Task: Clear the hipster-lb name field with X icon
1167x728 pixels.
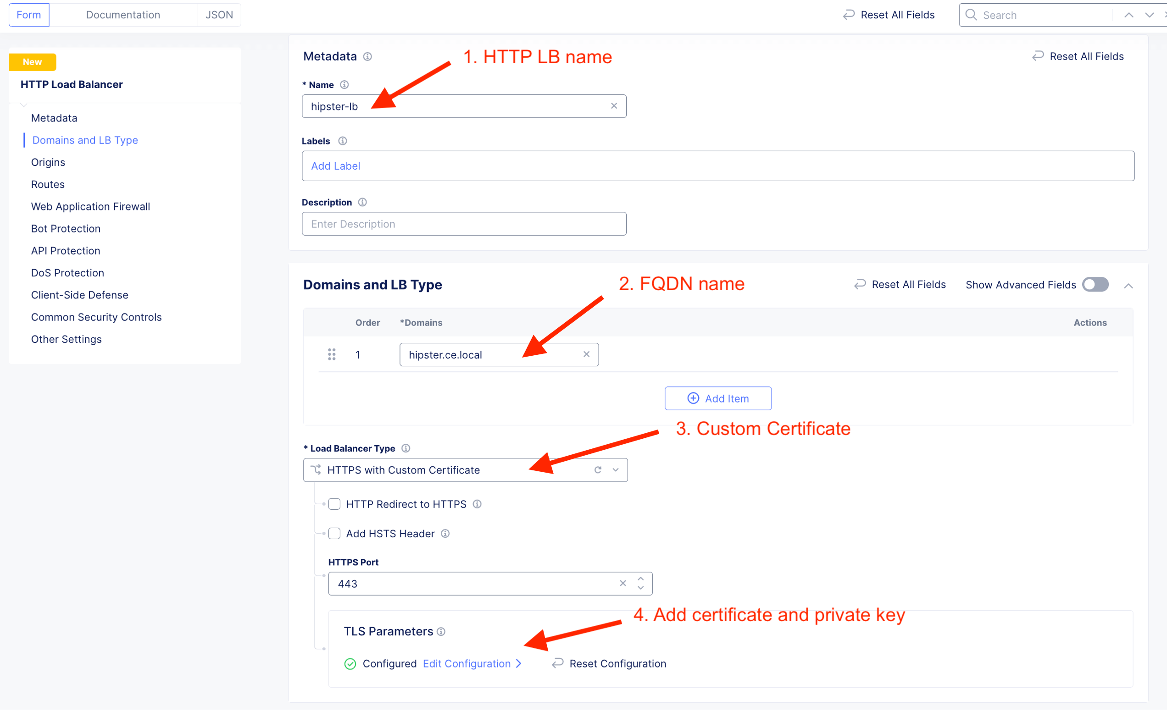Action: click(614, 106)
